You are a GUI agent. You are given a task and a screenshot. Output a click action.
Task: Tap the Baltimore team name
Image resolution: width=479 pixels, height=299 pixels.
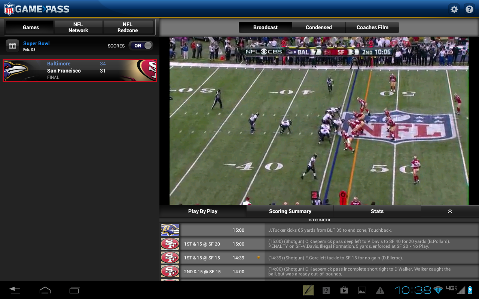pyautogui.click(x=59, y=64)
